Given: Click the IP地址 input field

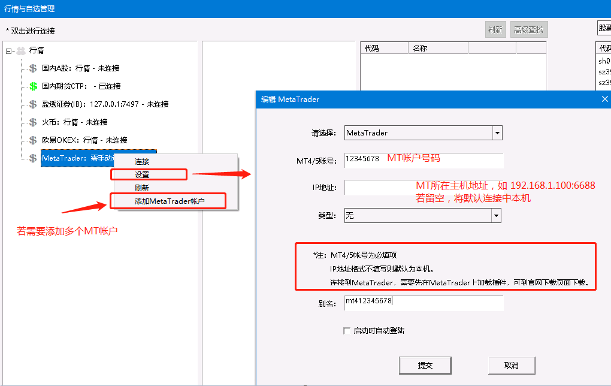Looking at the screenshot, I should [424, 188].
